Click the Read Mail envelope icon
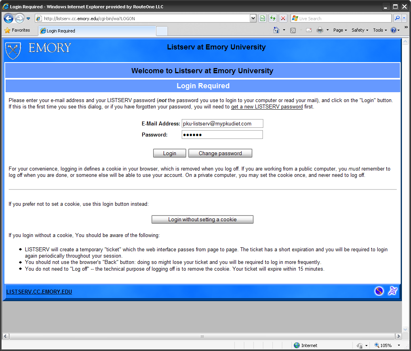411x351 pixels. click(x=309, y=30)
